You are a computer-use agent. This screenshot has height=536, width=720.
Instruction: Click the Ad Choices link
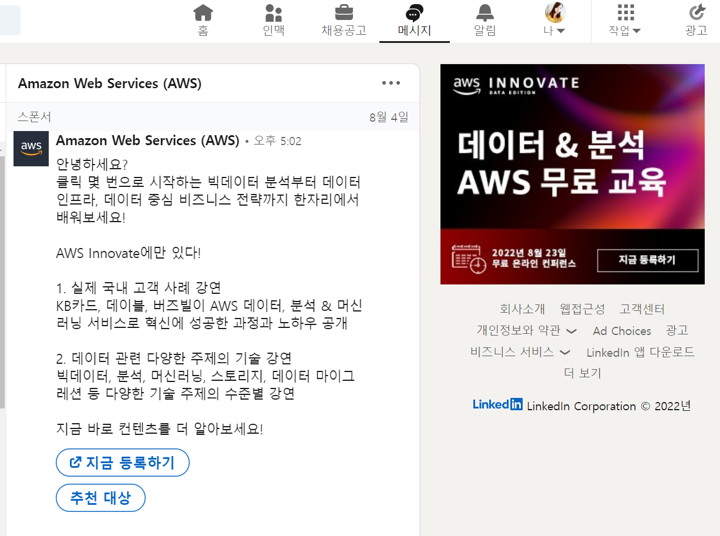(x=621, y=331)
